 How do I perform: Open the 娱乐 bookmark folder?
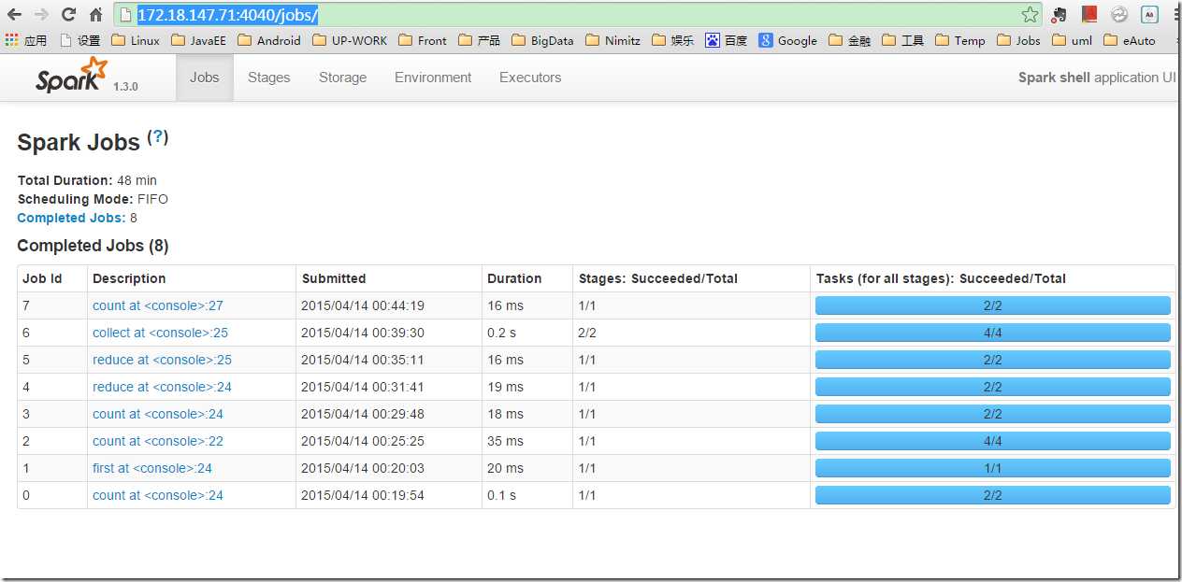pyautogui.click(x=673, y=40)
